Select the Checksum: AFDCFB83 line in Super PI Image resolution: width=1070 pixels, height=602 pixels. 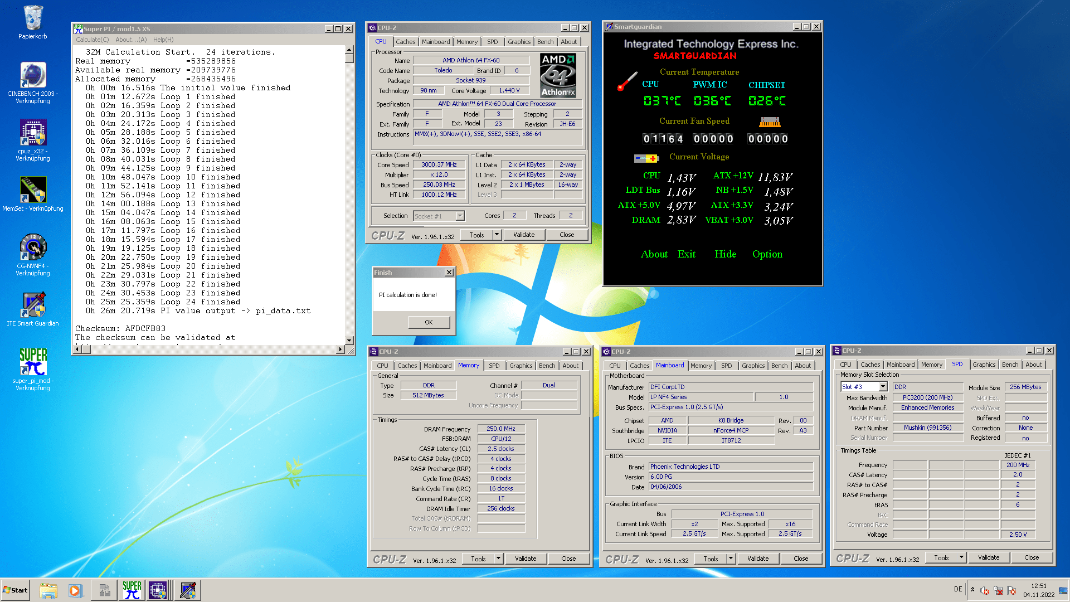120,329
